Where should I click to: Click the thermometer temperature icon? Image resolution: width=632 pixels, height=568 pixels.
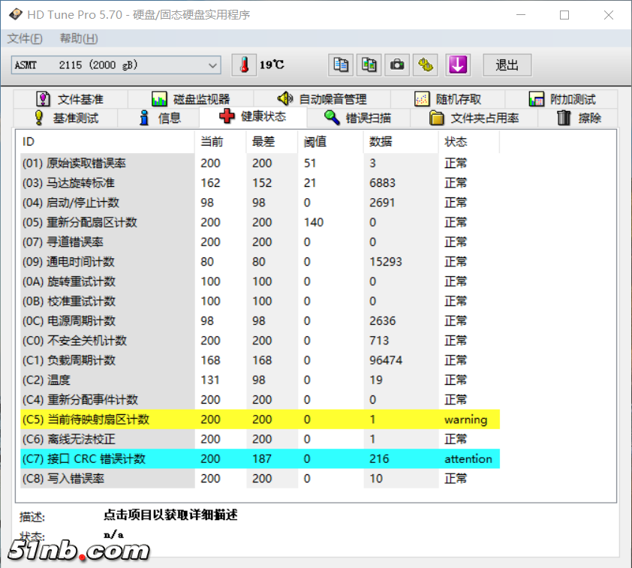point(244,65)
